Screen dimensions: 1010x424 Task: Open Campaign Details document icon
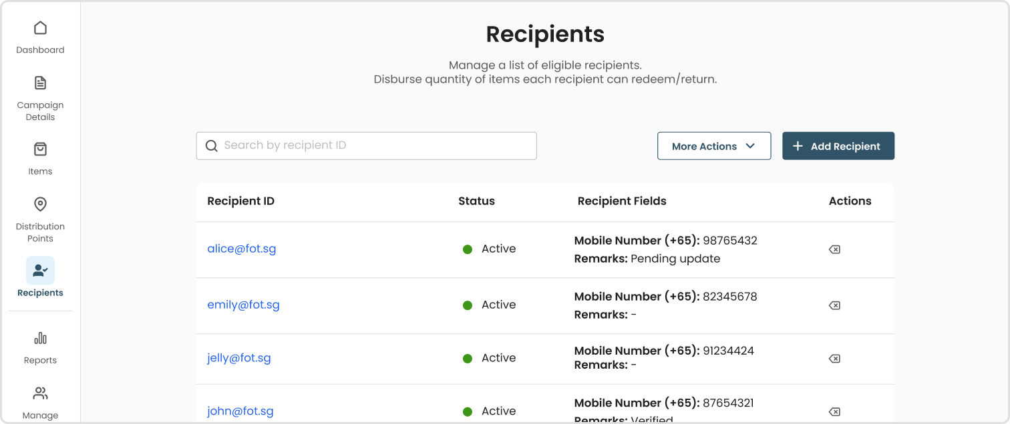click(40, 83)
